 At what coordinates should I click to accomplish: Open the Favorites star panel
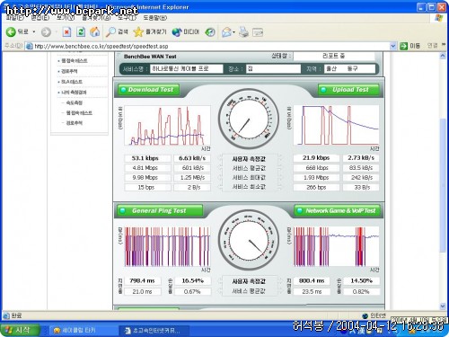click(x=138, y=31)
